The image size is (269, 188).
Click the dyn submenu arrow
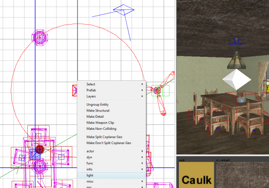(x=142, y=157)
